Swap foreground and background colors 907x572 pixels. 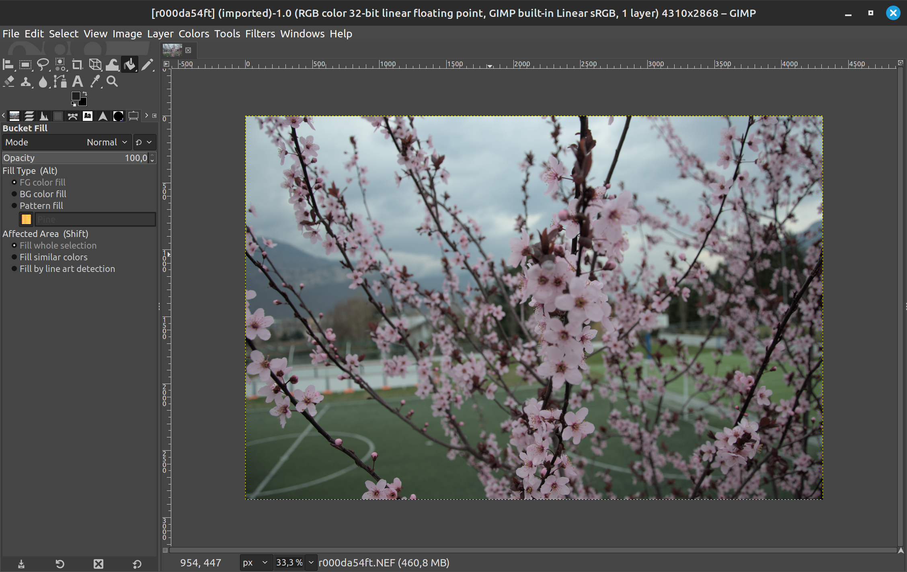tap(85, 94)
